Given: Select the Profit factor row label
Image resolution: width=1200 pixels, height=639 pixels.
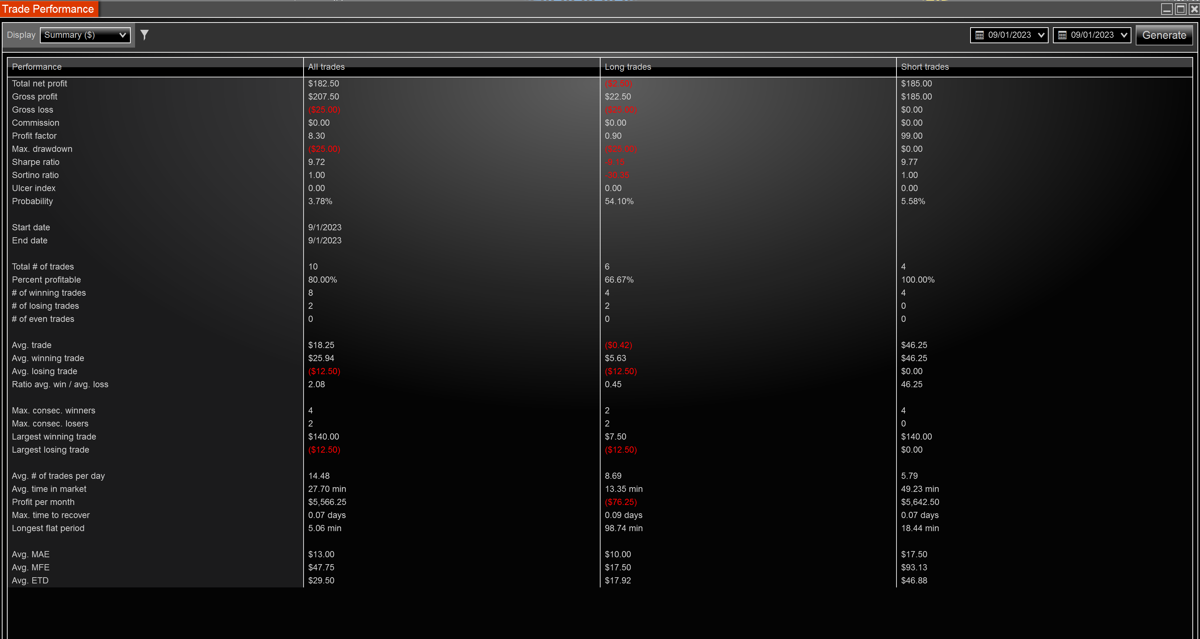Looking at the screenshot, I should [34, 136].
